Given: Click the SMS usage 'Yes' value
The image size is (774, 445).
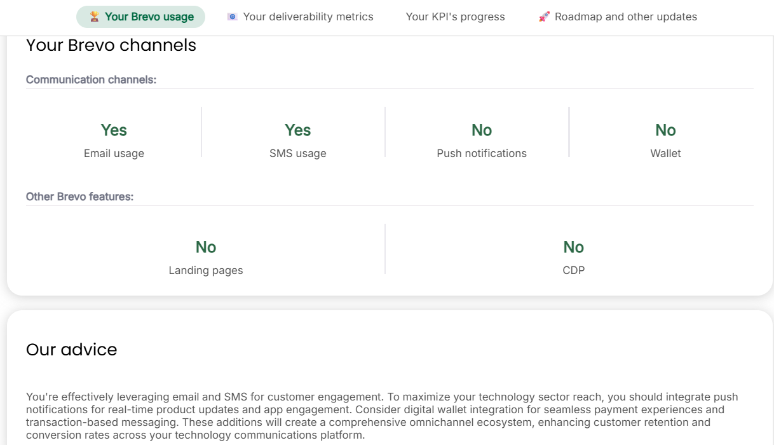Looking at the screenshot, I should point(297,130).
